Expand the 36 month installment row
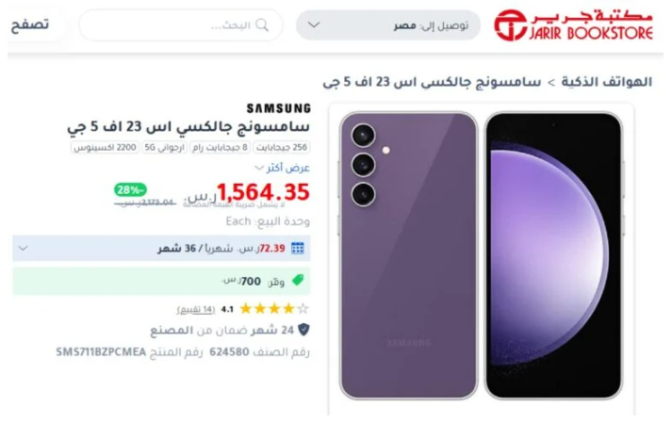The image size is (672, 438). click(161, 249)
